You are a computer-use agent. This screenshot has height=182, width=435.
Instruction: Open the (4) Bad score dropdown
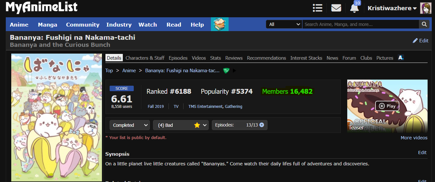click(x=181, y=125)
